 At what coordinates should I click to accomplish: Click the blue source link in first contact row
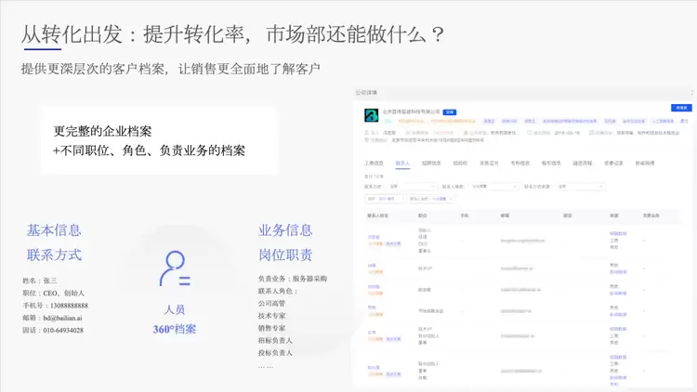[x=618, y=233]
